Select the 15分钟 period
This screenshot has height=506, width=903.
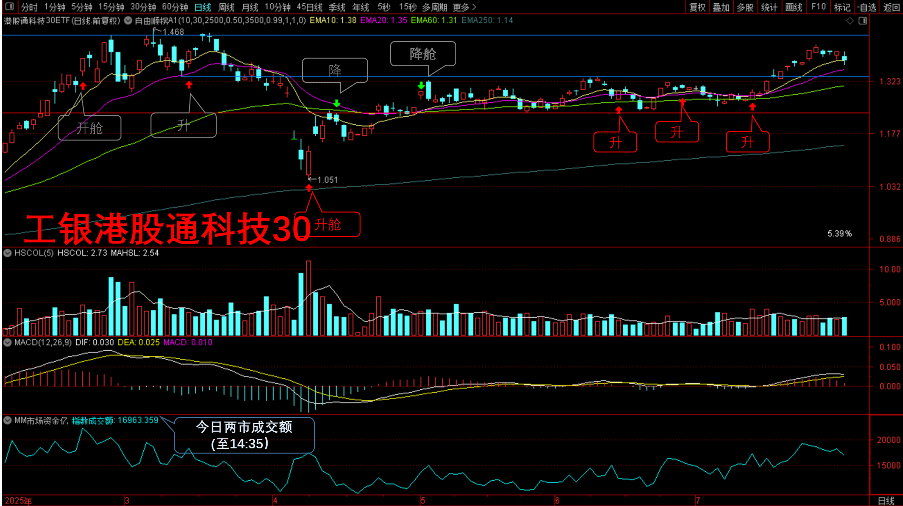click(x=111, y=7)
